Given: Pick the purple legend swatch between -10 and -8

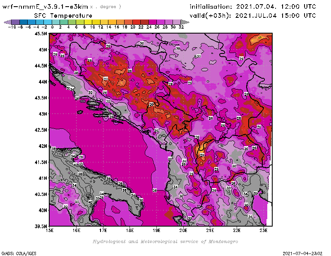Looking at the screenshot, I should (x=16, y=22).
